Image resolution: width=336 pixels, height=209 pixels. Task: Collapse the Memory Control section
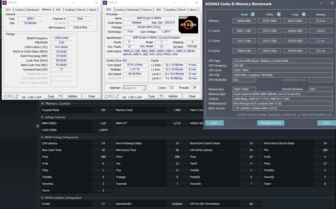click(x=43, y=103)
